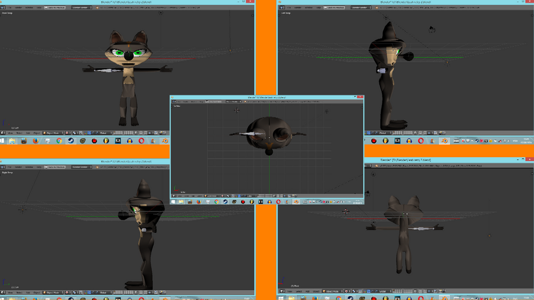The height and width of the screenshot is (300, 534).
Task: Open Render menu in front view window
Action: point(18,7)
